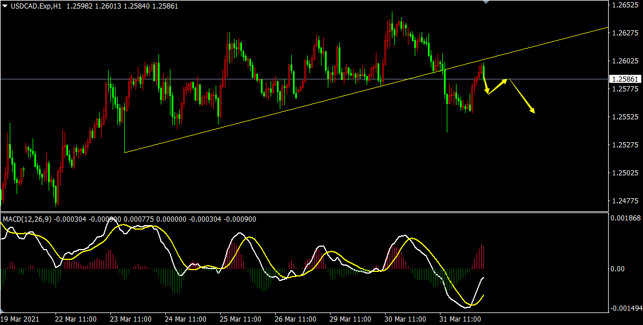
Task: Click the triangle icon beside USDCAD.Exp,H1
Action: point(5,6)
